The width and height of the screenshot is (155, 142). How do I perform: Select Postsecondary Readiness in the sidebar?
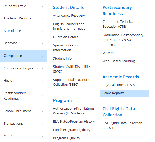tap(15, 96)
